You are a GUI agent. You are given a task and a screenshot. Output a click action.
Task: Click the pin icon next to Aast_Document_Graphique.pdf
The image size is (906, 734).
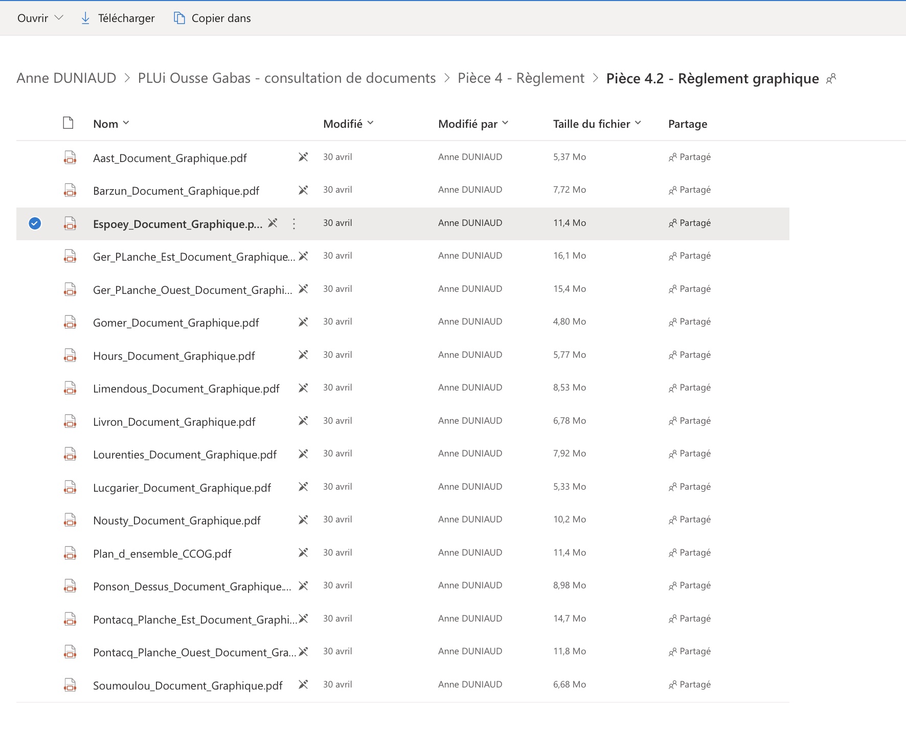pos(303,157)
